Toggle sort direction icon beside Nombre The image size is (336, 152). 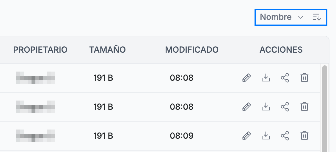(317, 17)
